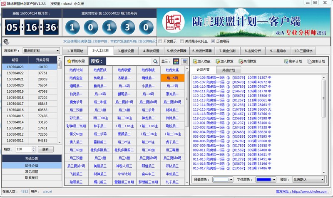Switch to the grid tile display icon
Image resolution: width=333 pixels, height=198 pixels.
click(x=176, y=62)
